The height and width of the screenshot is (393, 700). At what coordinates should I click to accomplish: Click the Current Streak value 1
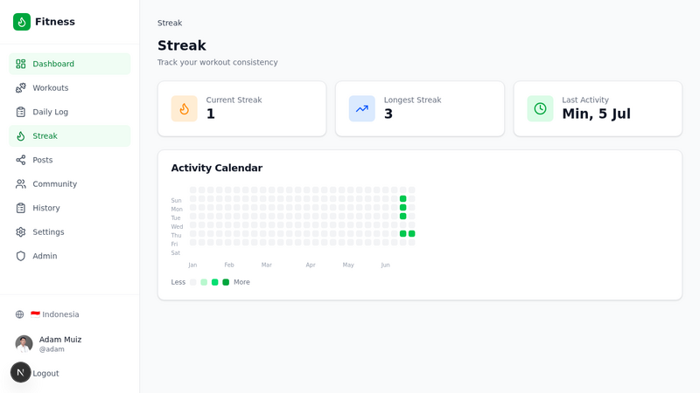pos(211,114)
